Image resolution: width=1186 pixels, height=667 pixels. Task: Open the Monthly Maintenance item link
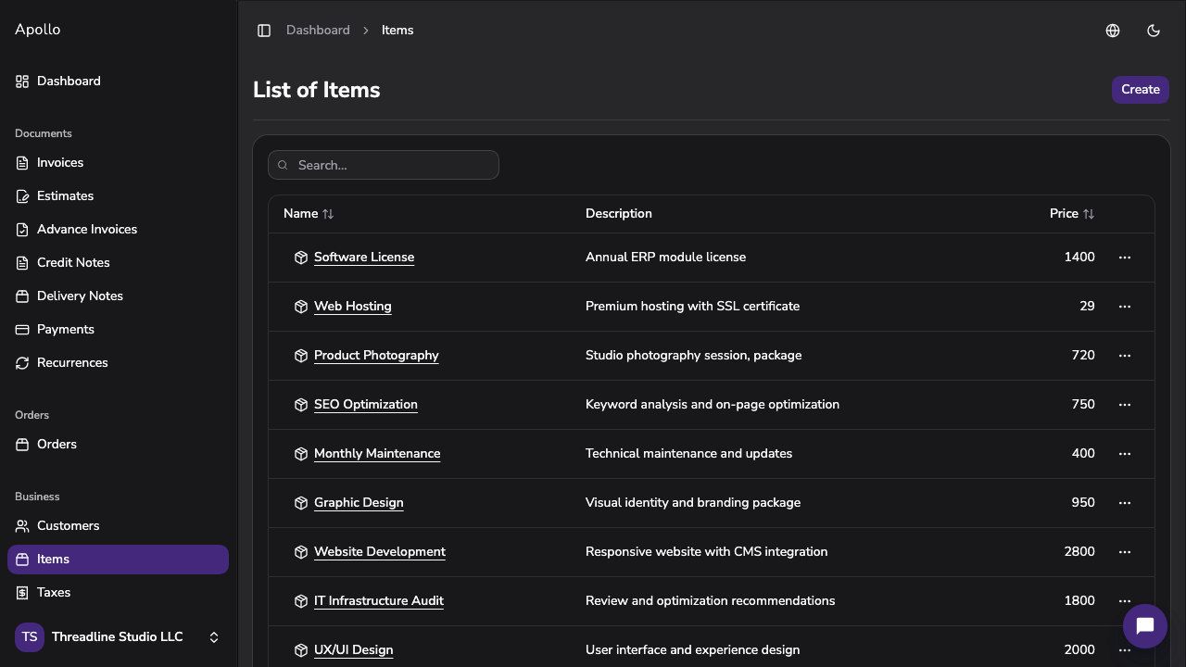coord(377,454)
